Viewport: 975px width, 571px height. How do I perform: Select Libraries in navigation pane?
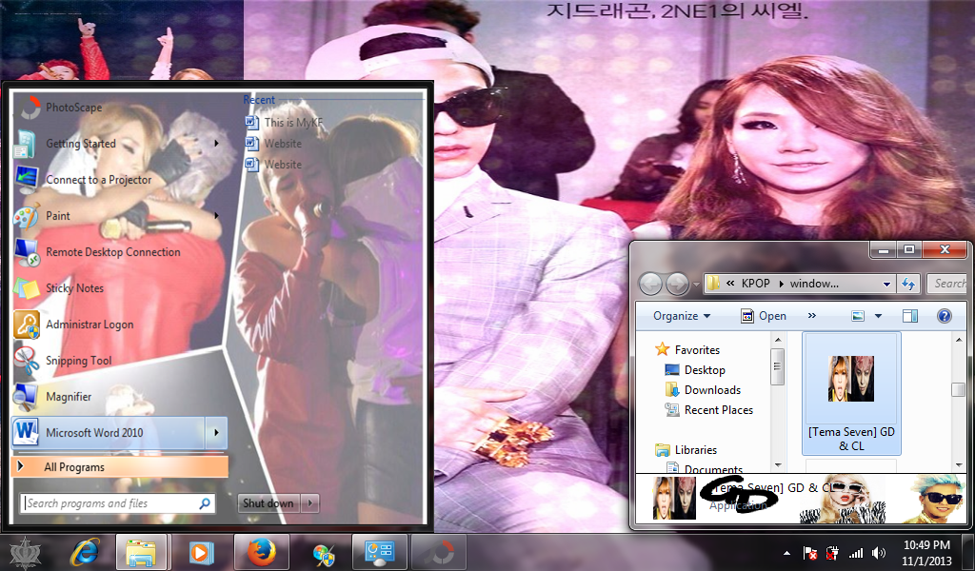(686, 449)
